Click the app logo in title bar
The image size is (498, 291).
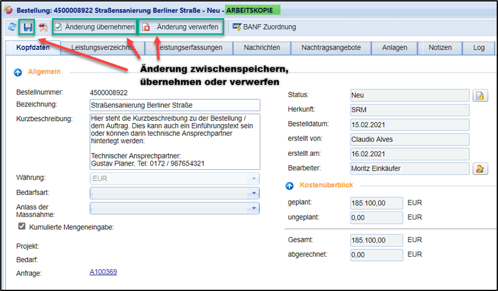click(8, 10)
